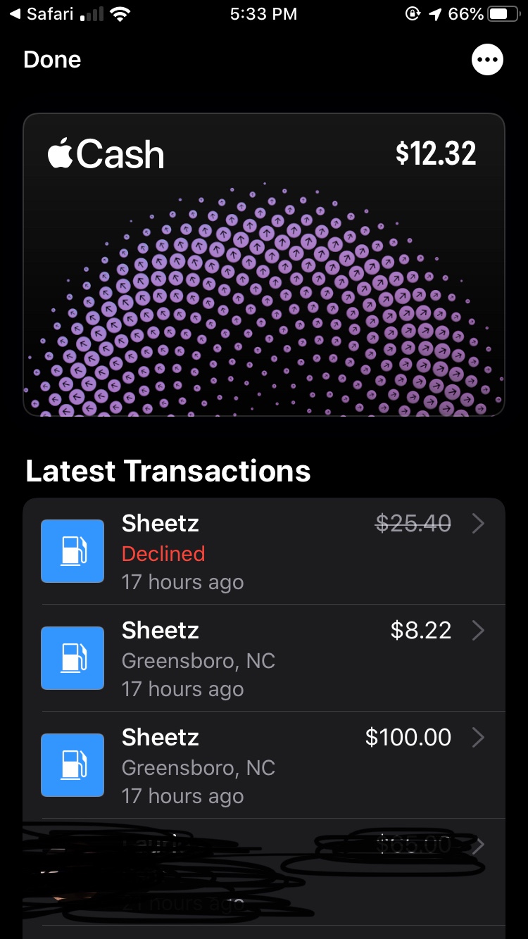Tap the $8.22 transaction amount
Image resolution: width=528 pixels, height=939 pixels.
[x=421, y=630]
